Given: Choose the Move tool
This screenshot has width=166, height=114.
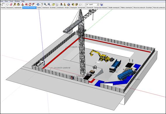Looking at the screenshot, I should click(26, 4).
